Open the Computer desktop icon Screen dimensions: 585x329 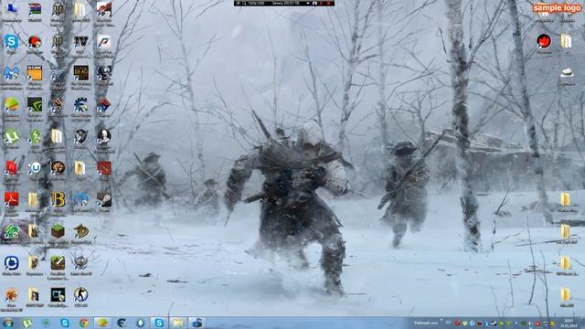click(x=12, y=10)
